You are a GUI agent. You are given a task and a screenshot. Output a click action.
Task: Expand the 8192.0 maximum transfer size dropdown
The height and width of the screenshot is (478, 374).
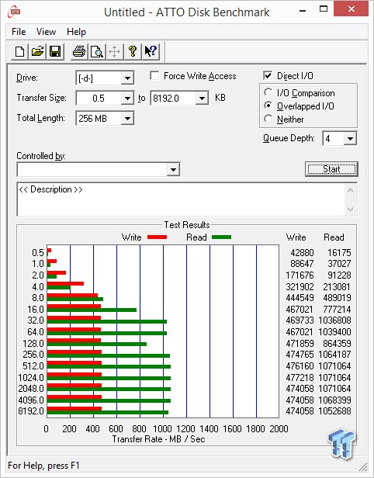202,98
